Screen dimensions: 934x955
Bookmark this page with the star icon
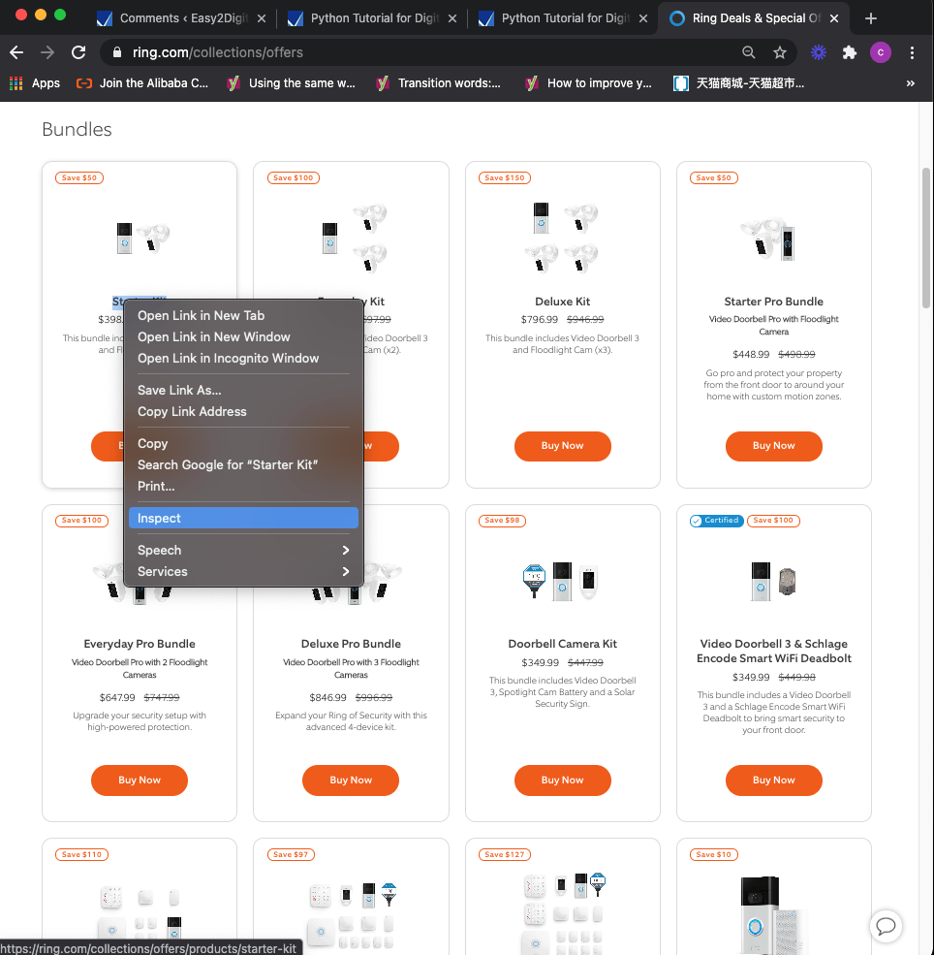pyautogui.click(x=779, y=52)
